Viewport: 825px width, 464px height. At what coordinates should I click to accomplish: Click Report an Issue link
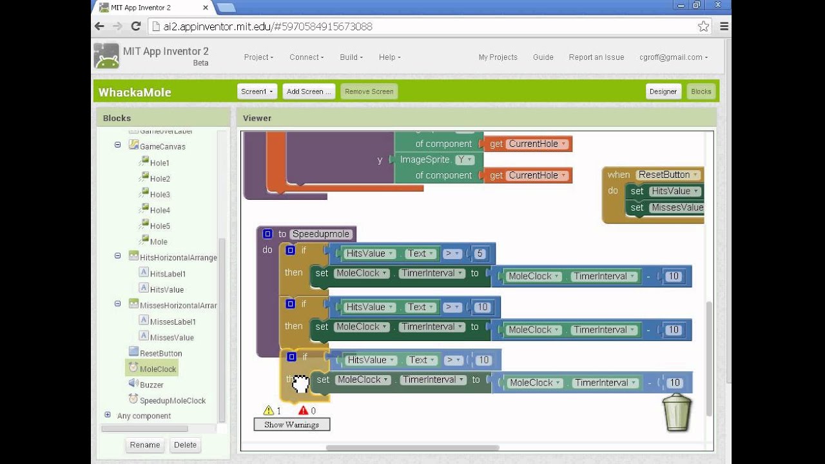pos(596,57)
